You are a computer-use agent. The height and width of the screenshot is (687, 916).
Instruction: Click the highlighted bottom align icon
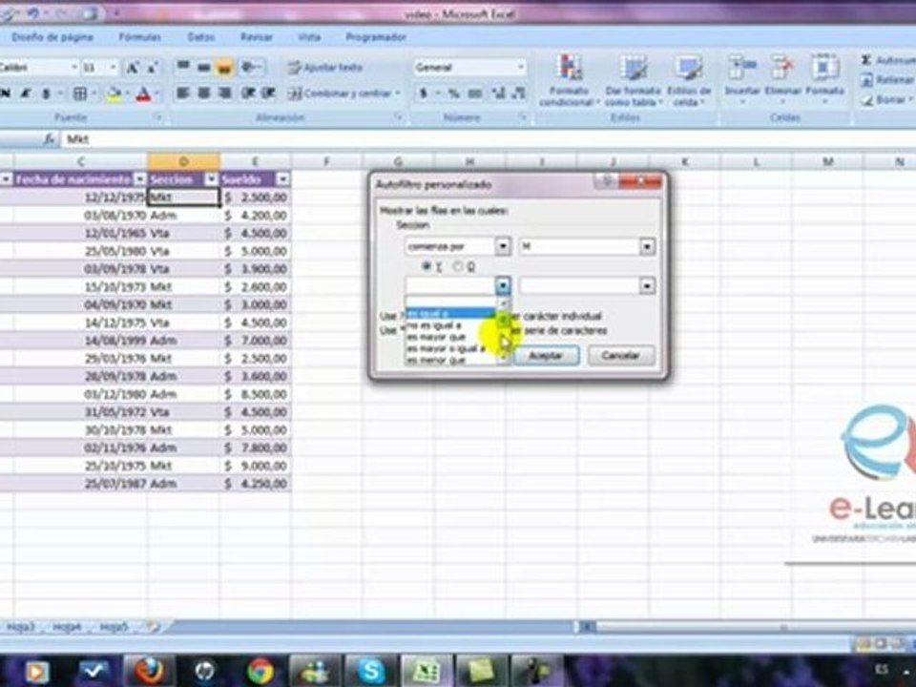(x=223, y=67)
